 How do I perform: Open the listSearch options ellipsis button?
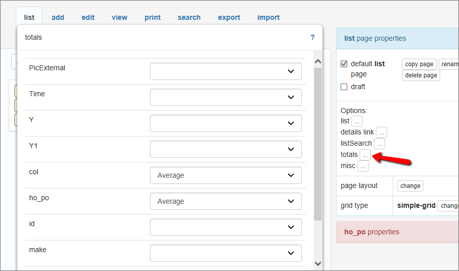pyautogui.click(x=379, y=144)
